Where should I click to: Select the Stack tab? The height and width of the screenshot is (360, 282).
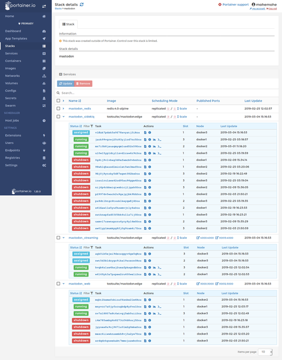(x=68, y=24)
